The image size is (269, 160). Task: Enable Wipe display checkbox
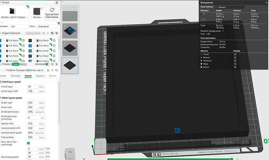(x=235, y=64)
